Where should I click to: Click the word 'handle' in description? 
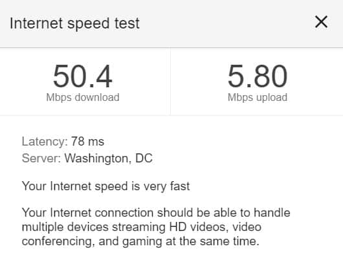(x=272, y=213)
